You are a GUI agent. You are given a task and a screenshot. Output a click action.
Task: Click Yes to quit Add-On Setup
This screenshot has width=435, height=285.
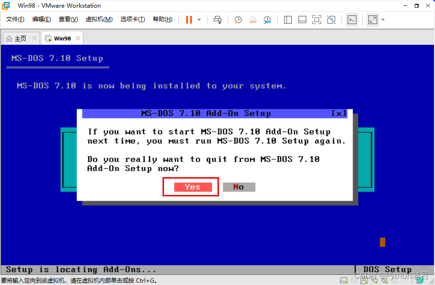coord(193,187)
